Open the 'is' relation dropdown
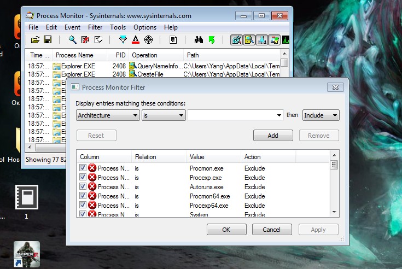This screenshot has width=402, height=269. tap(164, 115)
